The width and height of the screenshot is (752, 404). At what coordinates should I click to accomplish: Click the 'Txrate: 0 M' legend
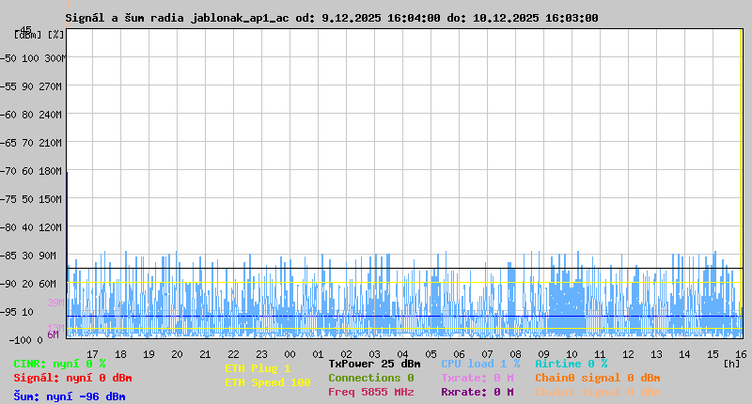point(478,378)
